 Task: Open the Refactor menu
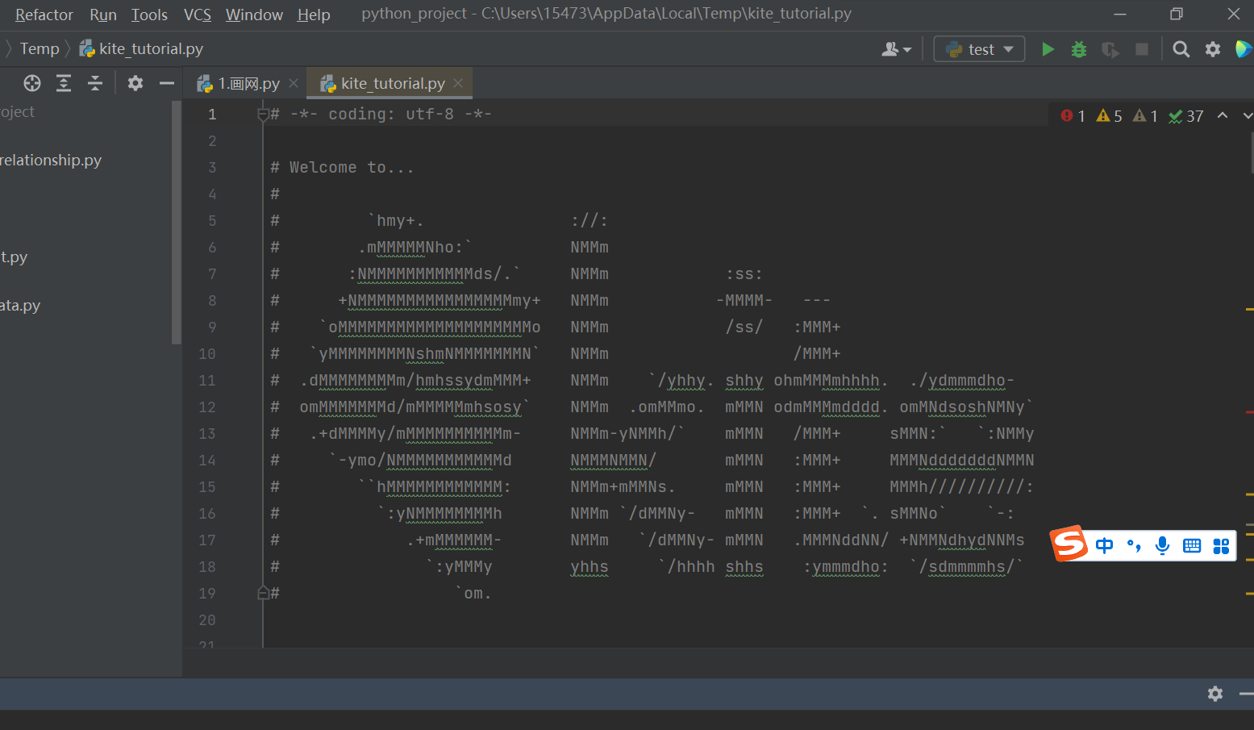pos(44,14)
